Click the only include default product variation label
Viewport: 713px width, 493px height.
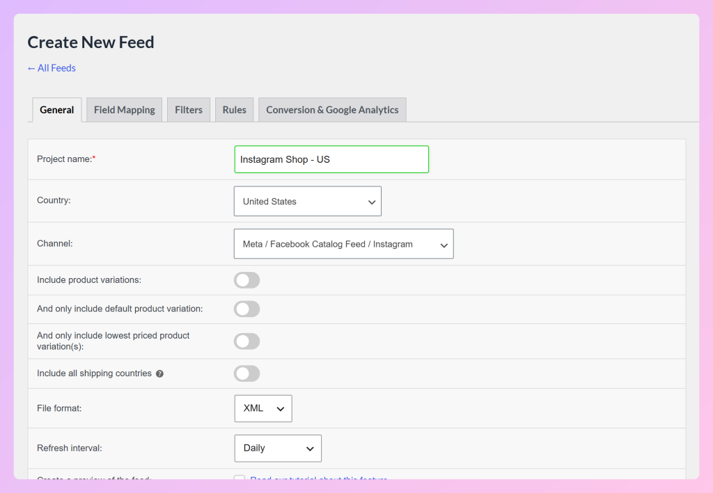[x=120, y=309]
